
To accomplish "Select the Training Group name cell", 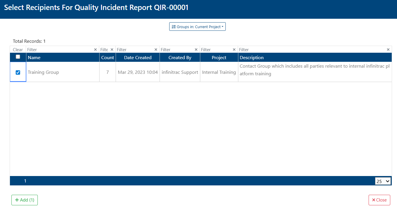I will click(63, 72).
